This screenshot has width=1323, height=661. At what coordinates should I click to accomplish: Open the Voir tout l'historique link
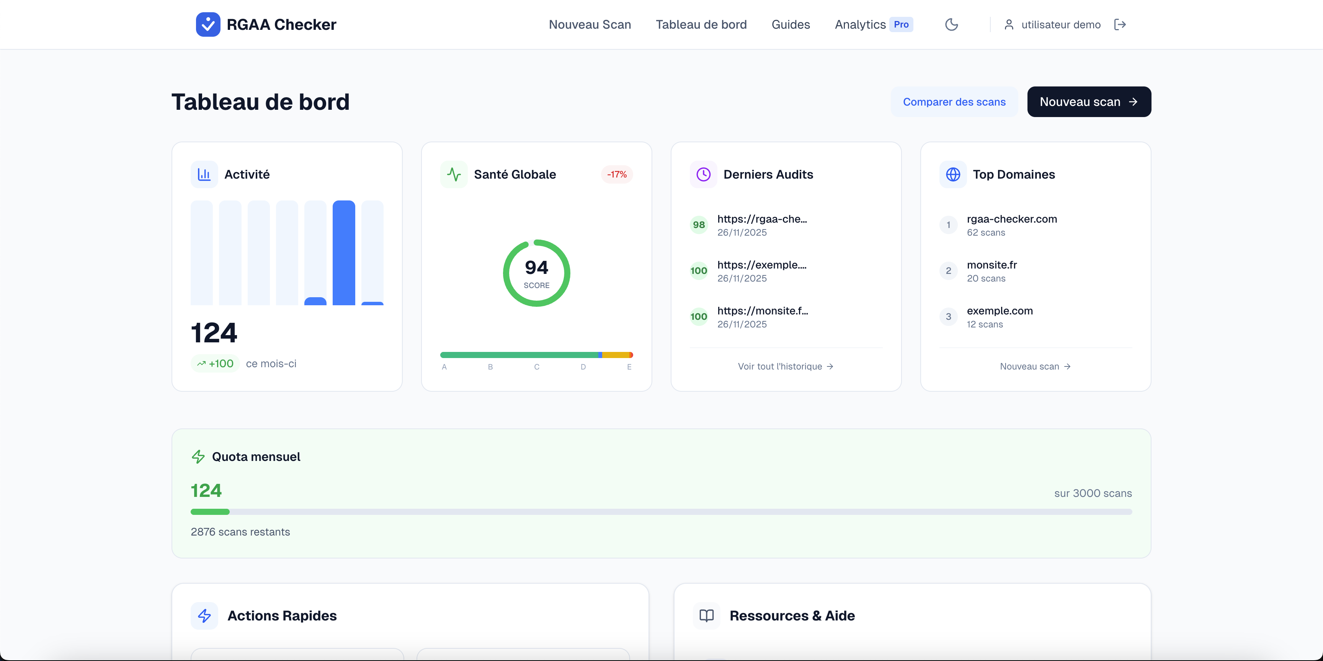(x=785, y=366)
